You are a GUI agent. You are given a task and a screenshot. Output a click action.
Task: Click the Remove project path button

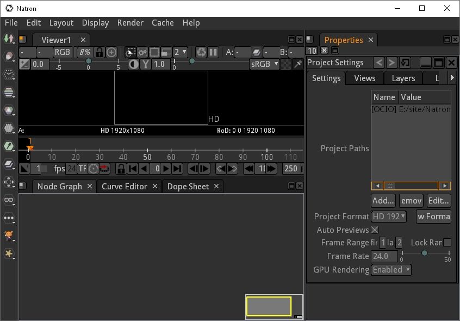tap(411, 201)
